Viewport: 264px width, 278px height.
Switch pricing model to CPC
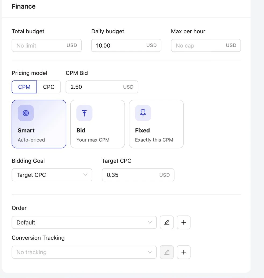tap(49, 87)
